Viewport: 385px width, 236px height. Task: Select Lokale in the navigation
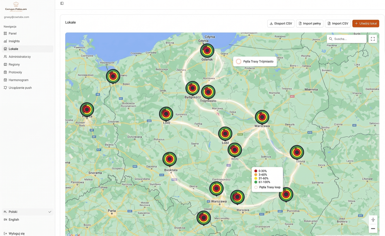pos(27,49)
